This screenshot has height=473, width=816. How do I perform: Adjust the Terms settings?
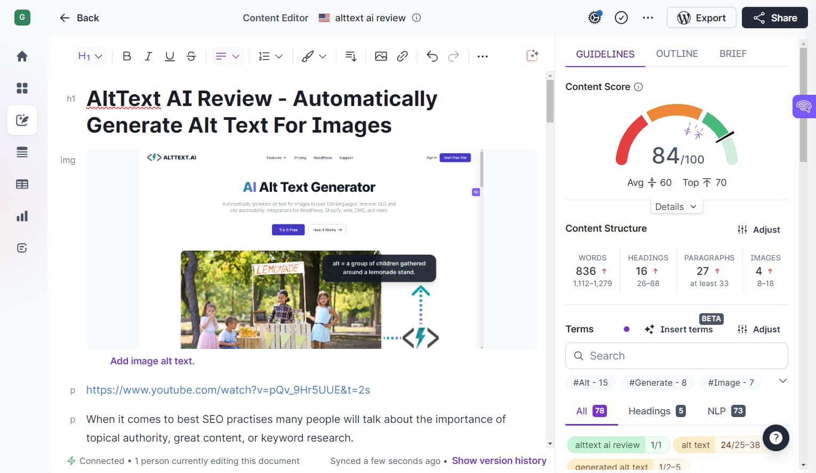point(759,329)
